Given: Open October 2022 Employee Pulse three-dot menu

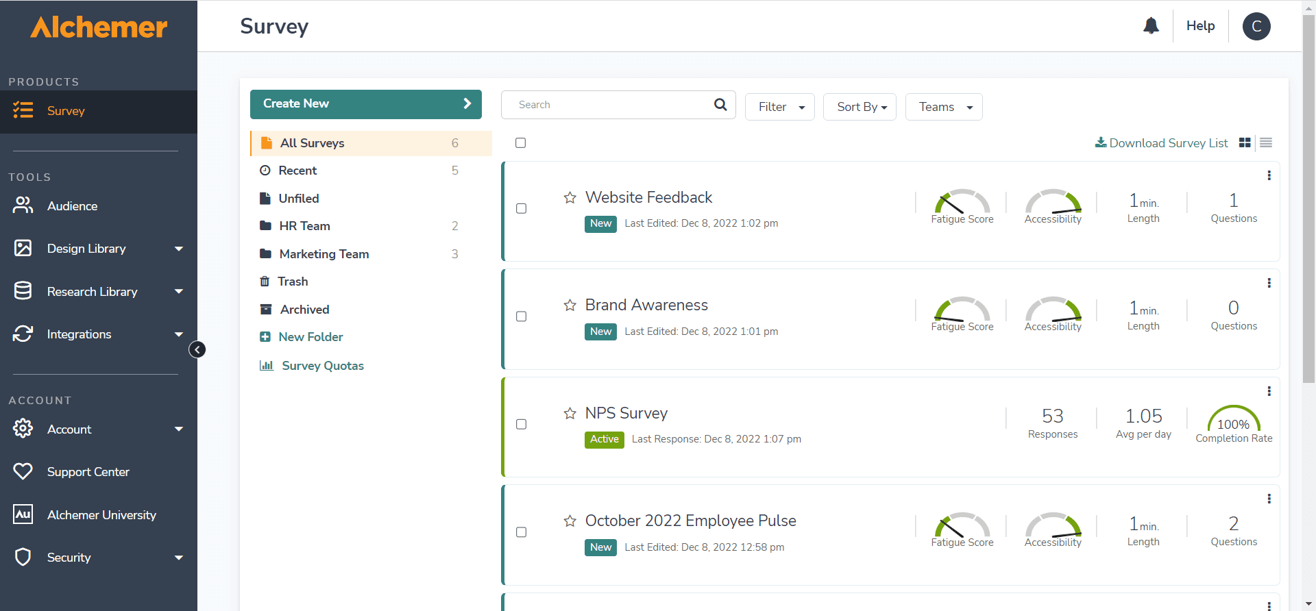Looking at the screenshot, I should pos(1269,499).
